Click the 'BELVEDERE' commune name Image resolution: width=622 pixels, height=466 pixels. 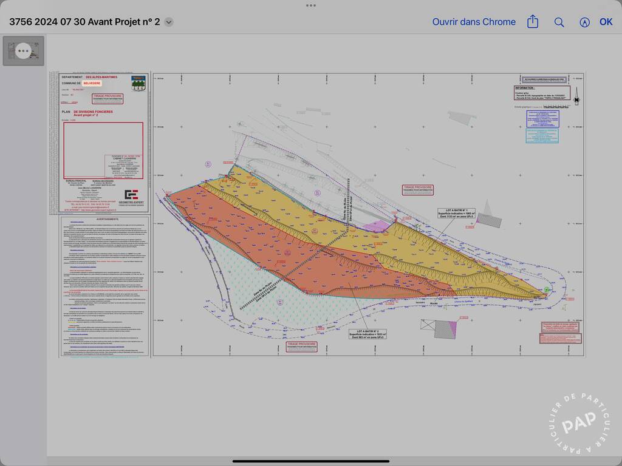coord(92,83)
